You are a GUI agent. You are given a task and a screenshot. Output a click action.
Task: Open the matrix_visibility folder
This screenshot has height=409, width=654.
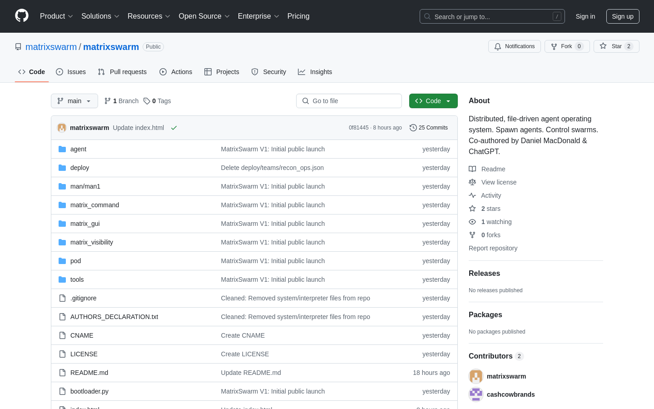click(92, 242)
